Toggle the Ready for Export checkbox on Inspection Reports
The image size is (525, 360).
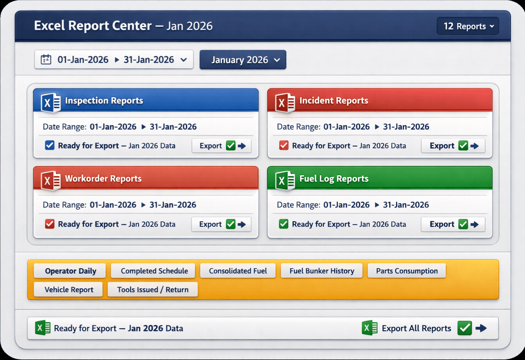(x=49, y=145)
